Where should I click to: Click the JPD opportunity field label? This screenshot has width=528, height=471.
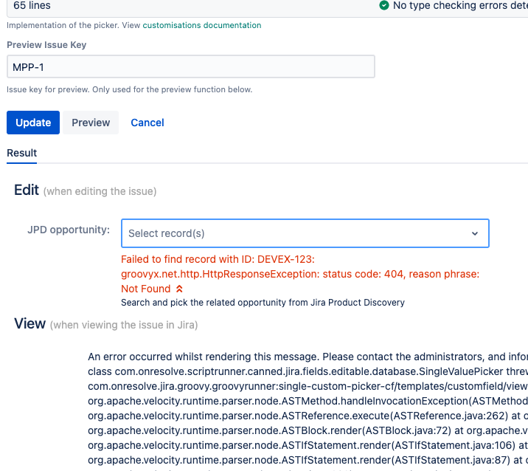coord(69,230)
